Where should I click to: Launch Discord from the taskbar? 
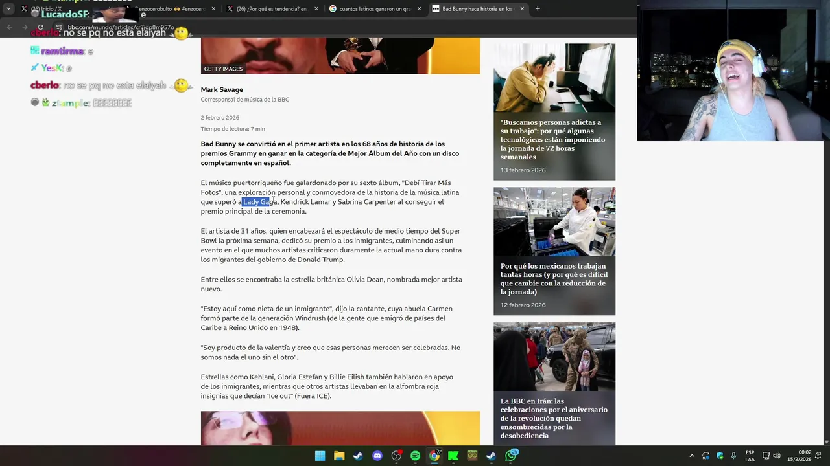coord(377,456)
